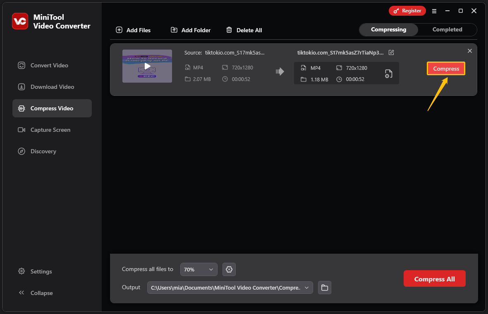Image resolution: width=488 pixels, height=314 pixels.
Task: Edit the output file name
Action: tap(391, 52)
